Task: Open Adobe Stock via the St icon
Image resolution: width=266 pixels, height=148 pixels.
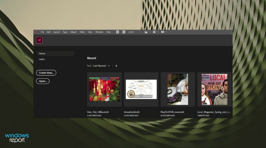Action: point(124,32)
